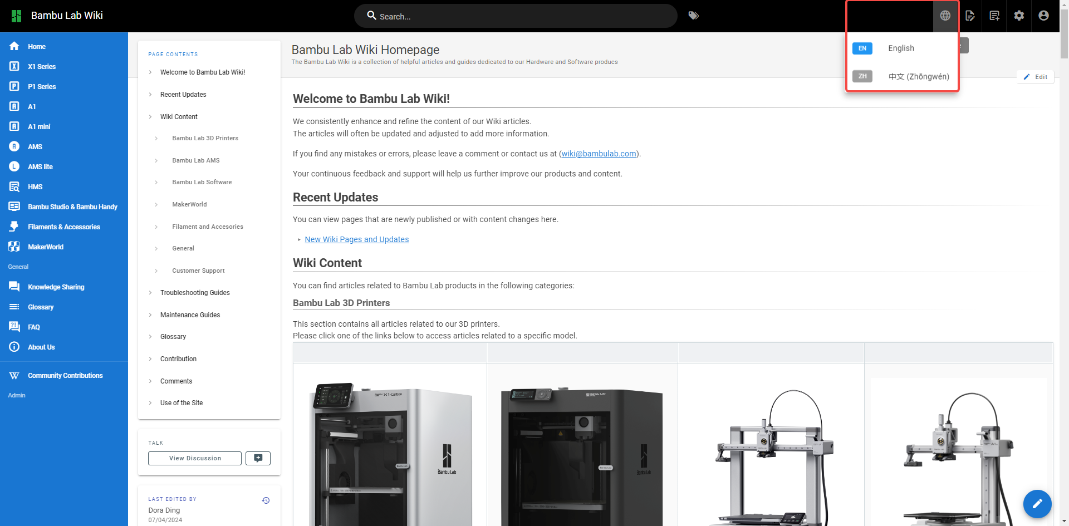Screen dimensions: 1069x526
Task: Click the language globe icon
Action: click(945, 16)
